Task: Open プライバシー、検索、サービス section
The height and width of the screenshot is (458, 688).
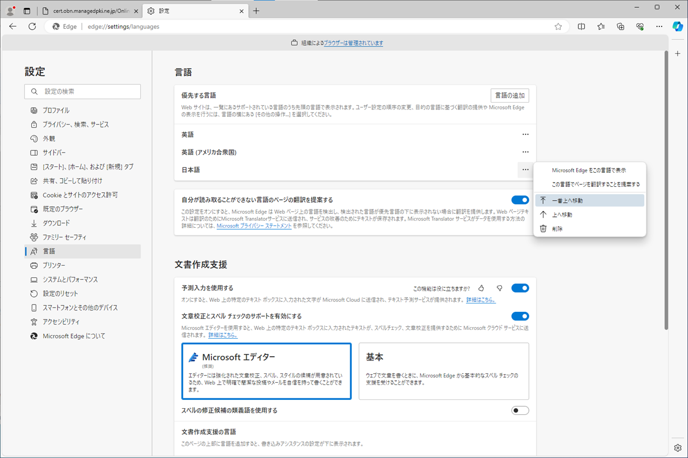Action: 83,124
